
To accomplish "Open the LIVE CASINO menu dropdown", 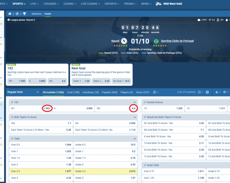I will (x=90, y=4).
